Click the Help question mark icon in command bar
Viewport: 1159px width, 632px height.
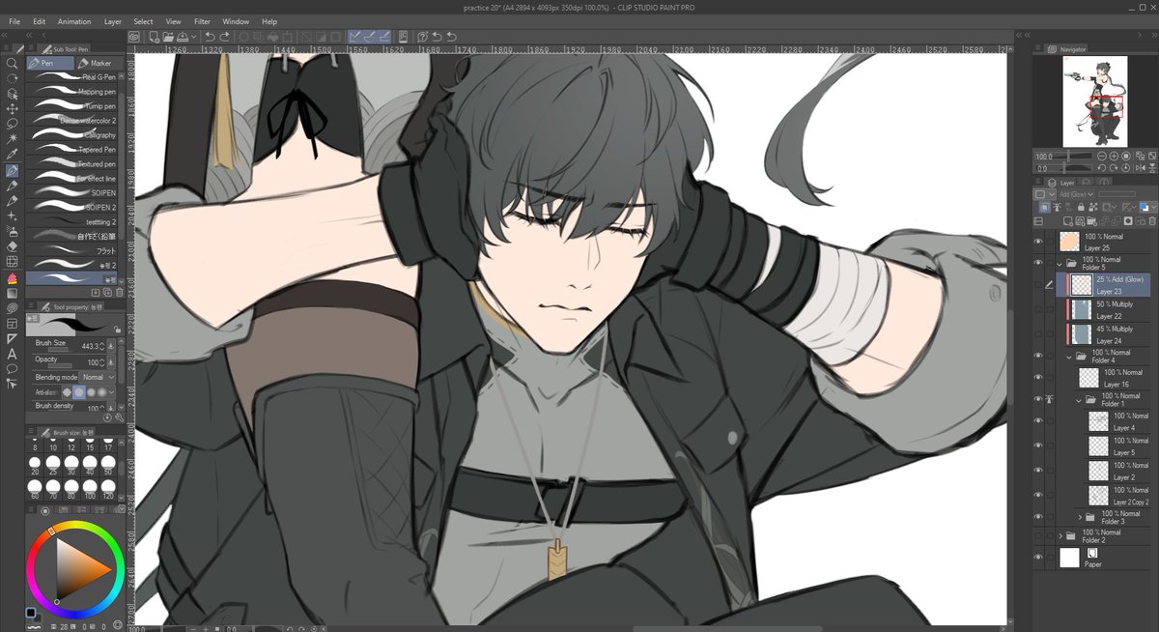(x=423, y=37)
